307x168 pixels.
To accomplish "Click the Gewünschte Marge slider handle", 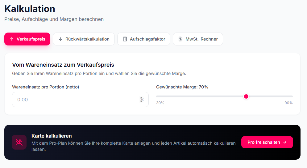I will coord(246,96).
